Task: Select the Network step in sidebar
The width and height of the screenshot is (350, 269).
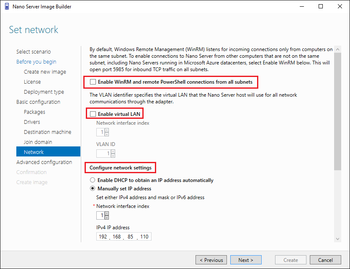Action: (x=48, y=152)
